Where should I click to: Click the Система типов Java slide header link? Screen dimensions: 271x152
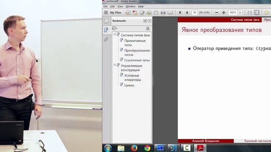pos(245,20)
